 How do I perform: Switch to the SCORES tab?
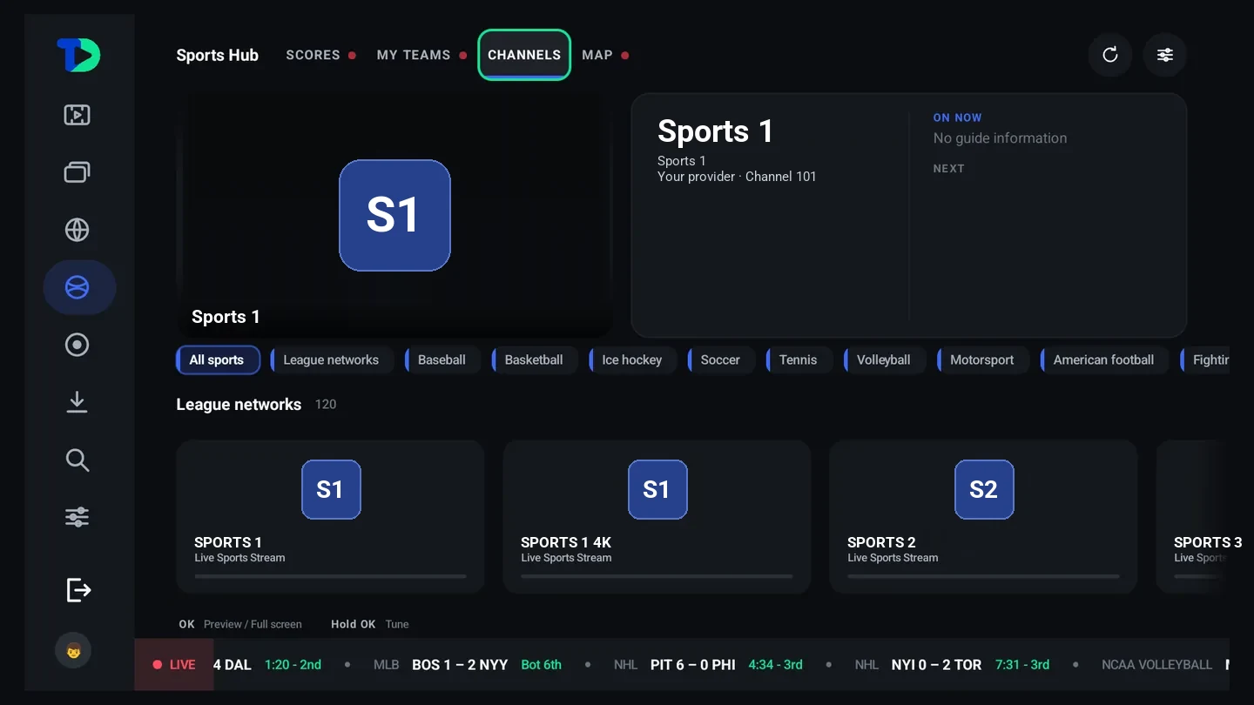tap(321, 55)
